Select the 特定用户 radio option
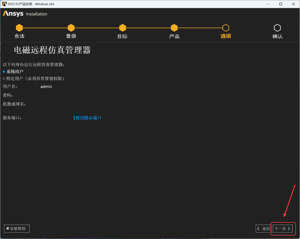The height and width of the screenshot is (239, 300). click(34, 78)
